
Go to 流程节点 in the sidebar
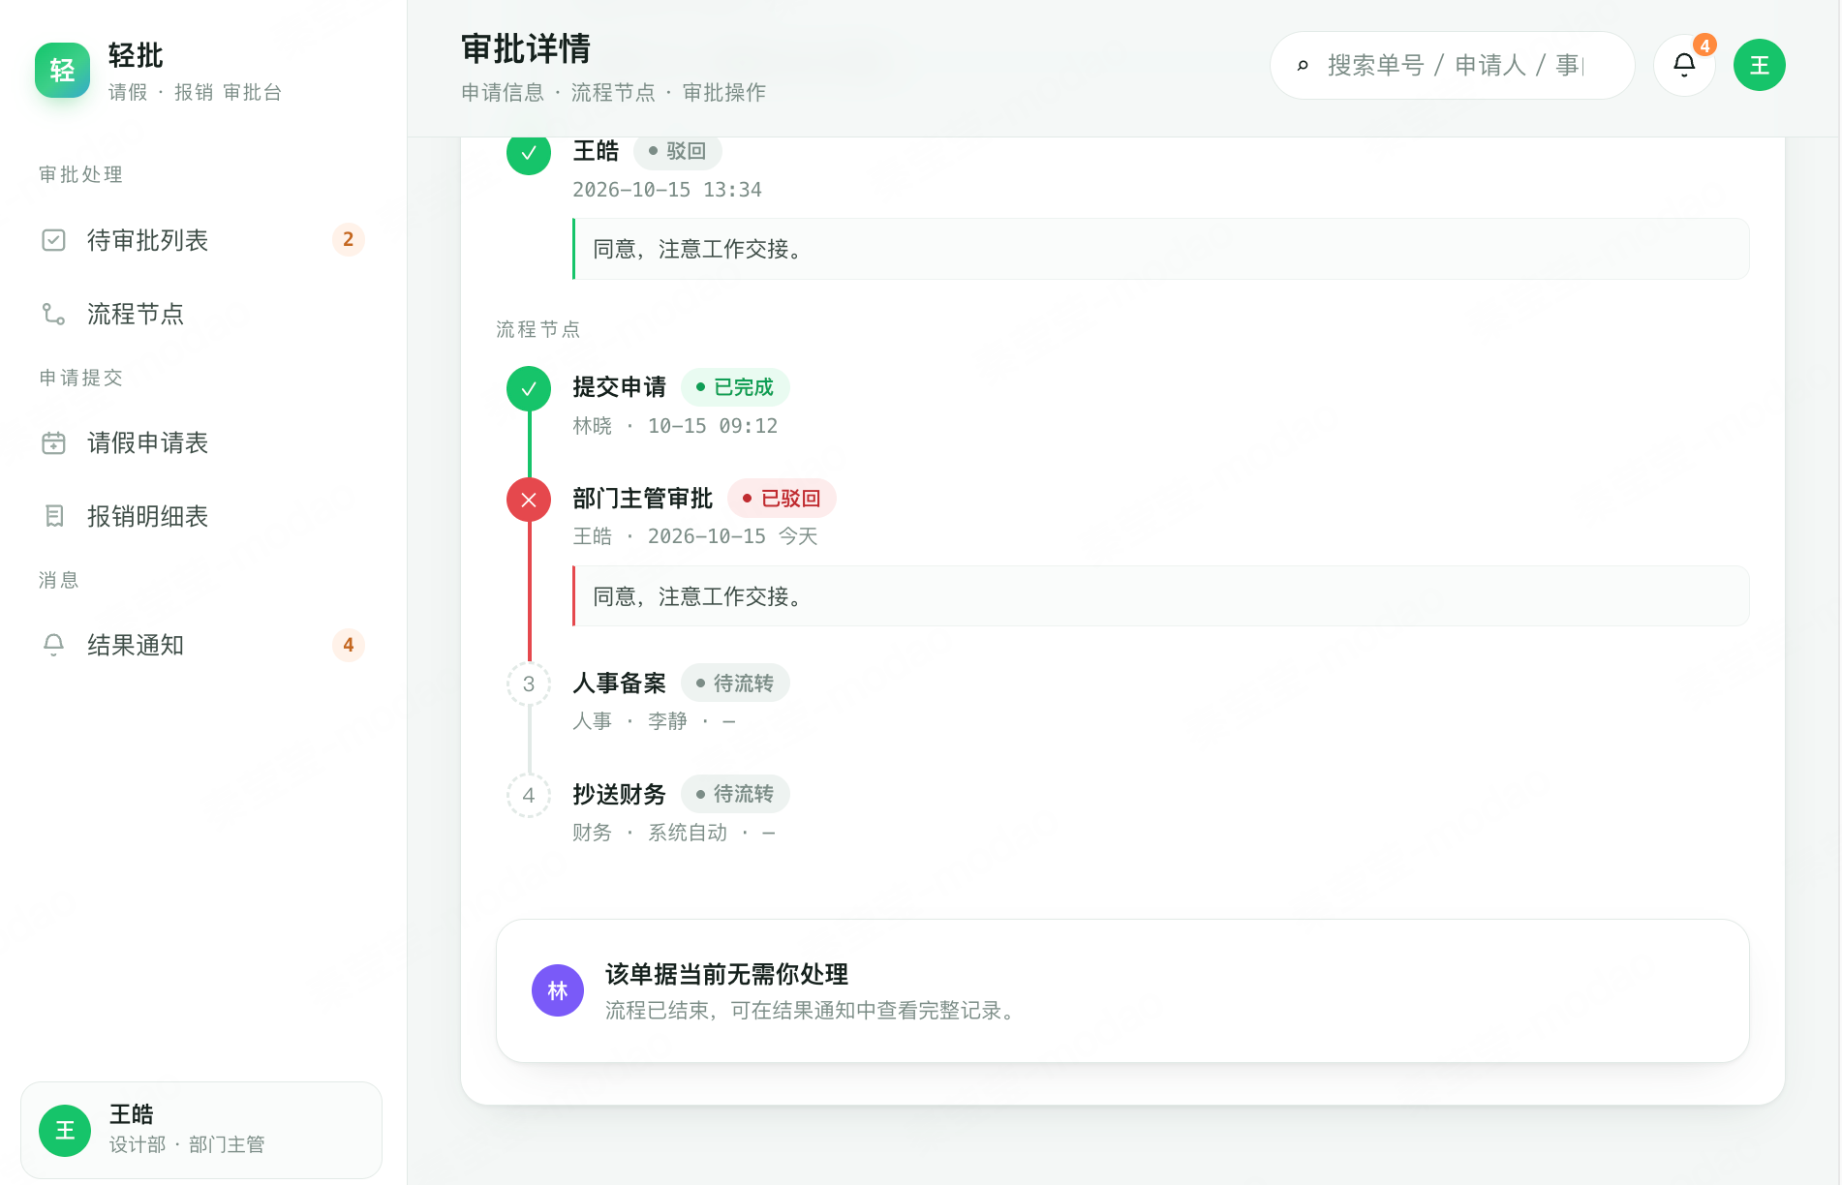[x=201, y=314]
